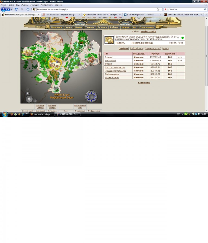Click the Единороги creature link
The height and width of the screenshot is (243, 208).
click(162, 37)
